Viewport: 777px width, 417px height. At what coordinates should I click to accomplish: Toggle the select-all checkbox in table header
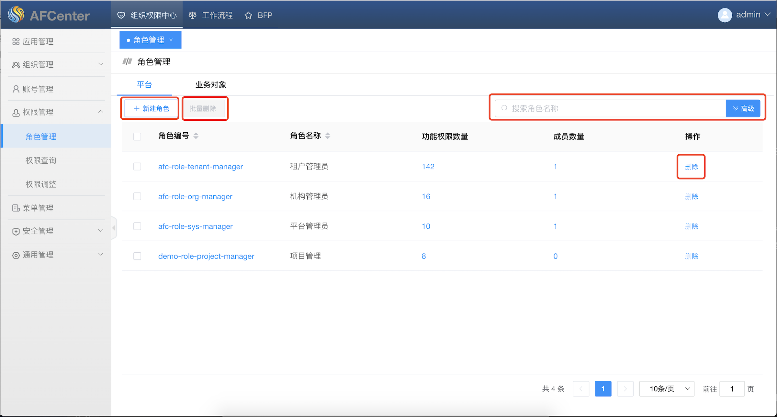click(x=137, y=137)
